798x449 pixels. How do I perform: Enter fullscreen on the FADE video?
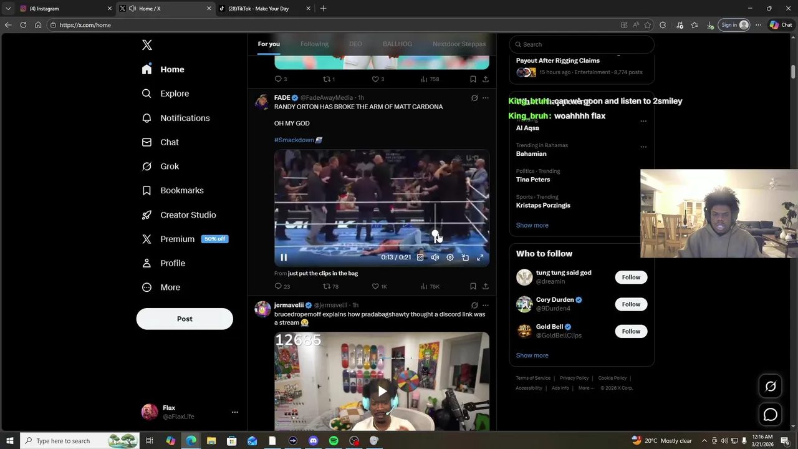[x=480, y=258]
